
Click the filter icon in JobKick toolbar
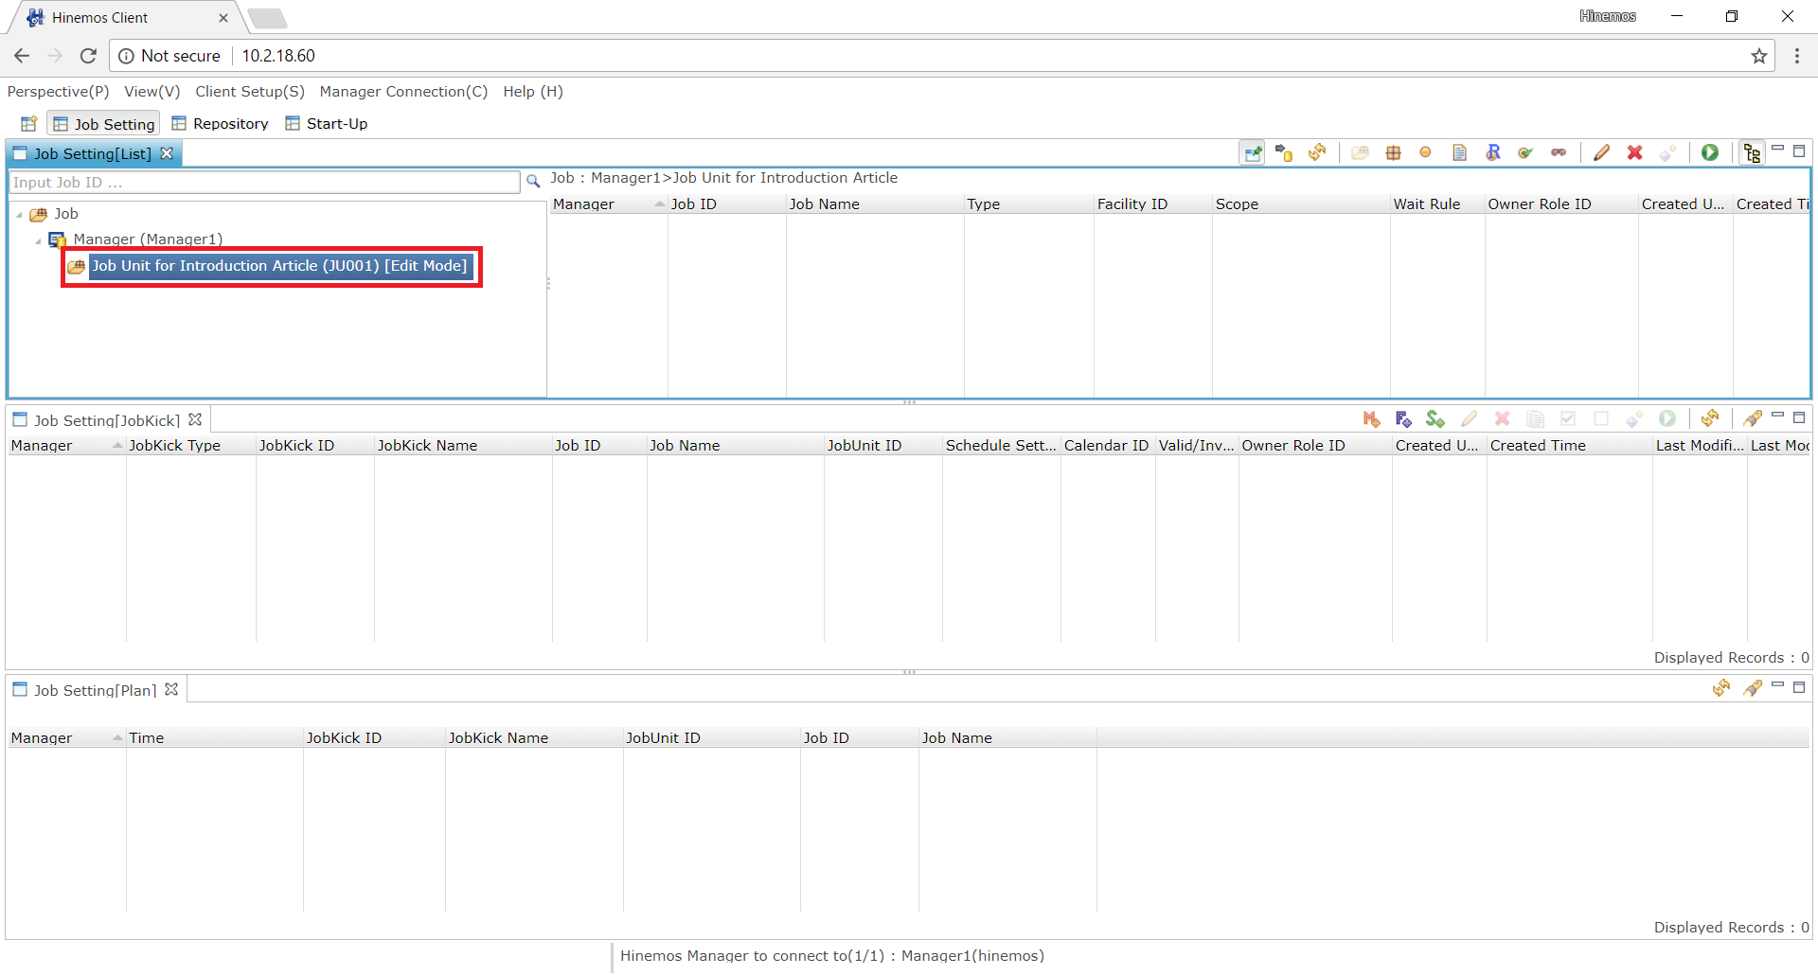tap(1753, 418)
